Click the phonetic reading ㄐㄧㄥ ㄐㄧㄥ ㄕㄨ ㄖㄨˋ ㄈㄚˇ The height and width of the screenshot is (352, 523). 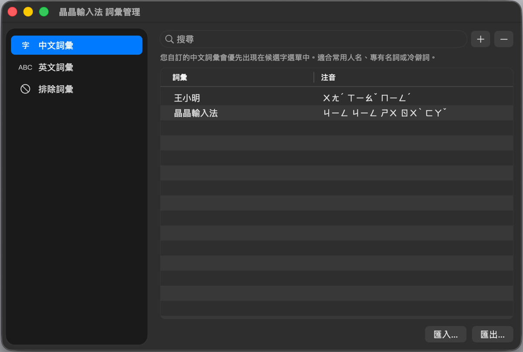tap(385, 113)
